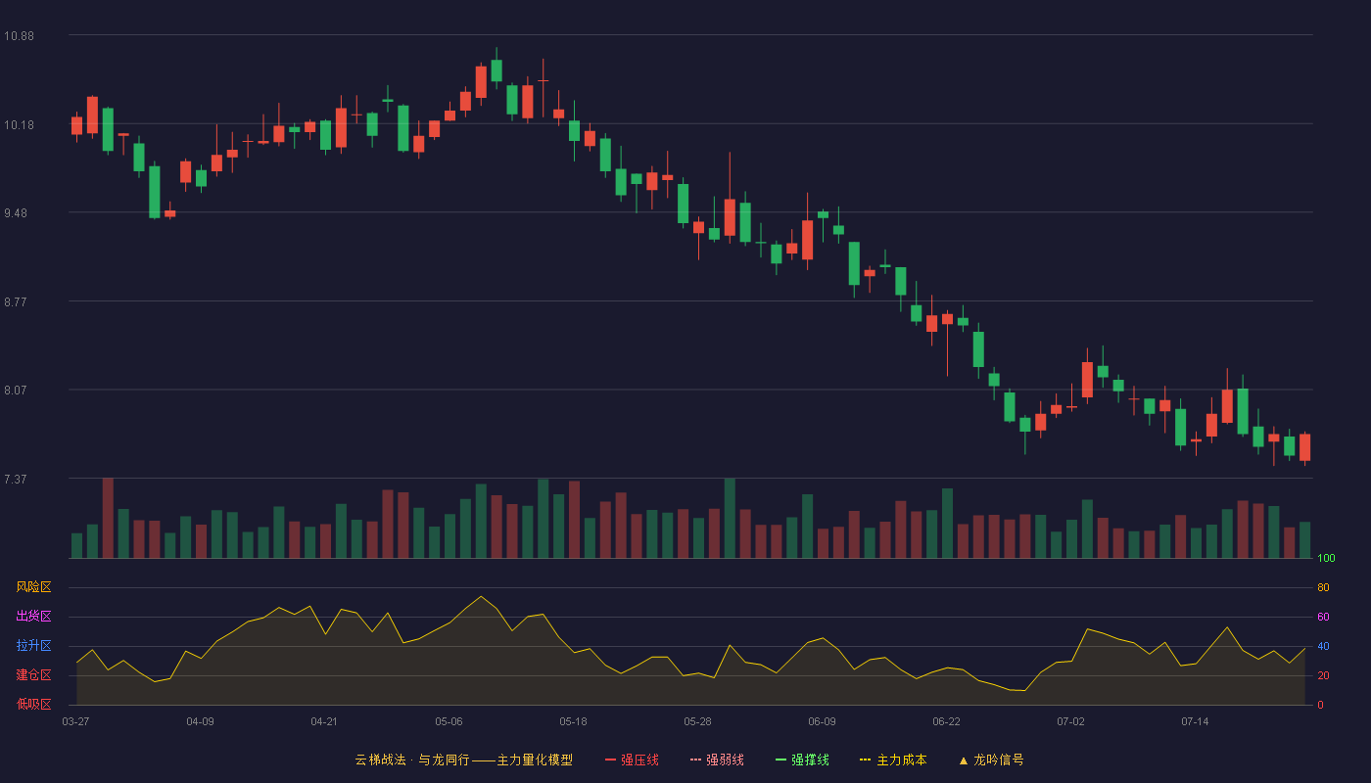Select the 建仓区 zone label
The width and height of the screenshot is (1371, 783).
coord(33,675)
